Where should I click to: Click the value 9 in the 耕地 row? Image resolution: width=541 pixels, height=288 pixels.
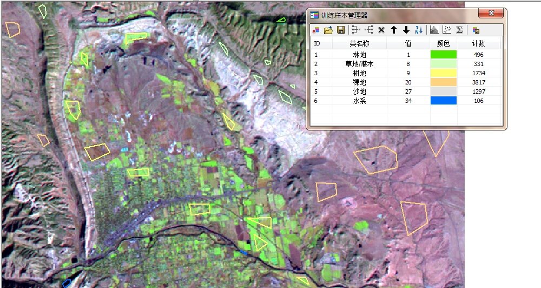coord(408,73)
